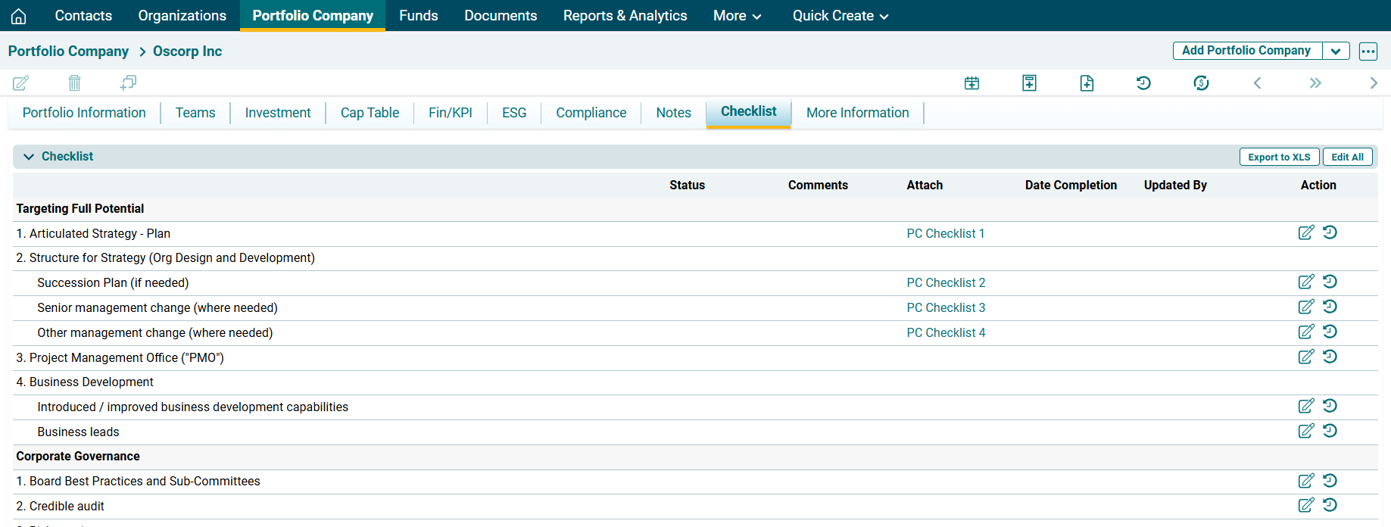Collapse the Checklist section
Viewport: 1391px width, 527px height.
click(x=29, y=157)
